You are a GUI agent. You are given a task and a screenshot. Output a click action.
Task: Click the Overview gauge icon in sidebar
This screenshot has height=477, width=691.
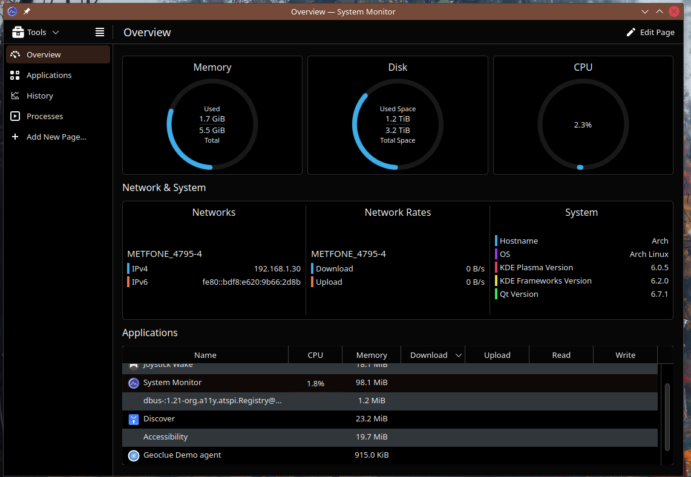[15, 54]
